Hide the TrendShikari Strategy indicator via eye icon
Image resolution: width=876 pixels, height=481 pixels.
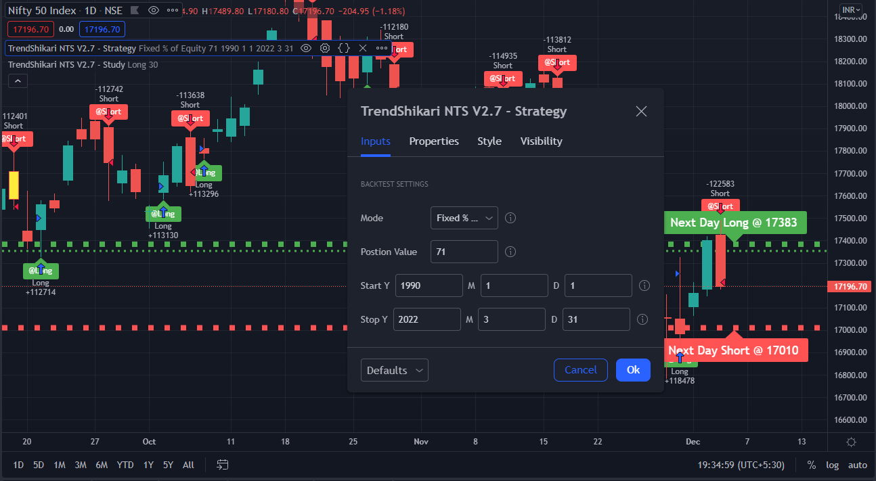tap(306, 48)
